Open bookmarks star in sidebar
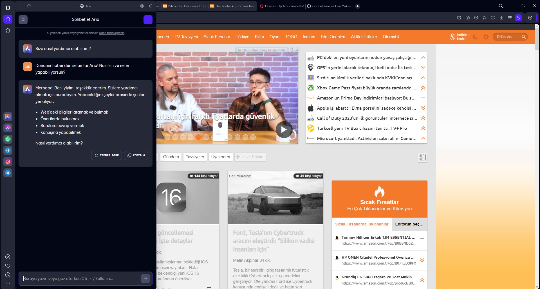Image resolution: width=540 pixels, height=289 pixels. (8, 30)
